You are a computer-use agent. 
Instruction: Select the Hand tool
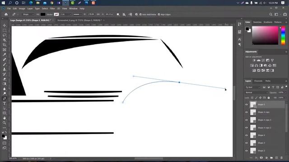(x=5, y=118)
